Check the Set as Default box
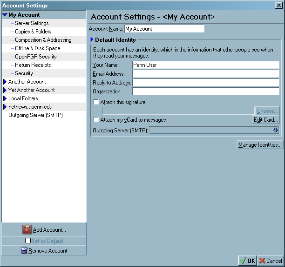285x267 pixels. (28, 241)
